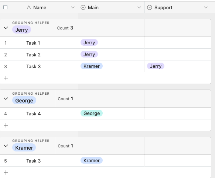Click the text field icon beside Name
Image resolution: width=215 pixels, height=178 pixels.
coord(29,7)
